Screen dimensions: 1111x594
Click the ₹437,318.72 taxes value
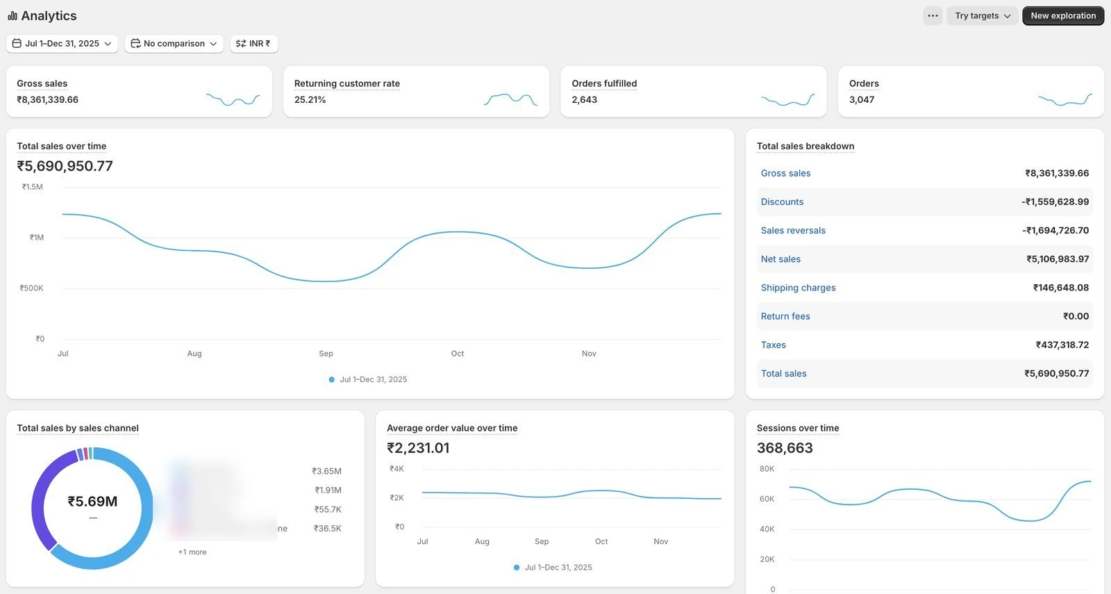(x=1062, y=345)
